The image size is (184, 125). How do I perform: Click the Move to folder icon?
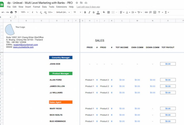pyautogui.click(x=81, y=3)
